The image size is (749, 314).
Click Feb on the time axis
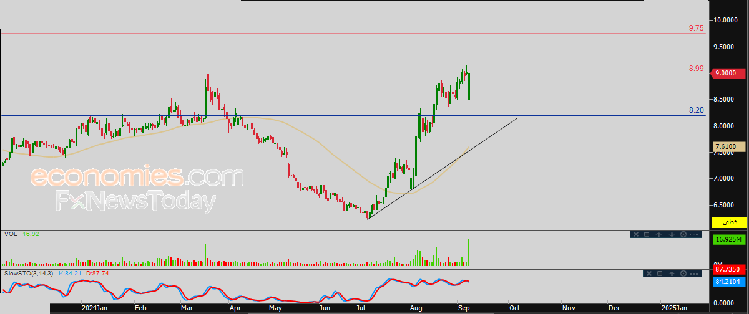(x=140, y=308)
